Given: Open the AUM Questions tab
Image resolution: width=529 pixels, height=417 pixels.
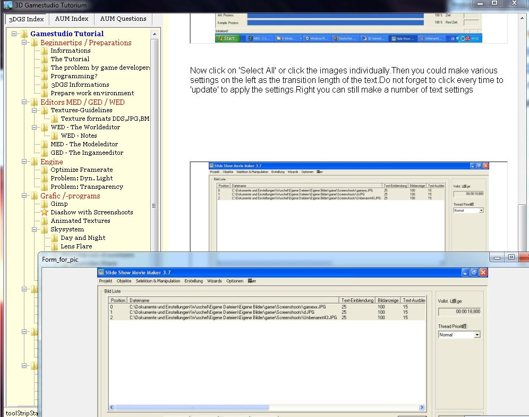Looking at the screenshot, I should [x=123, y=19].
